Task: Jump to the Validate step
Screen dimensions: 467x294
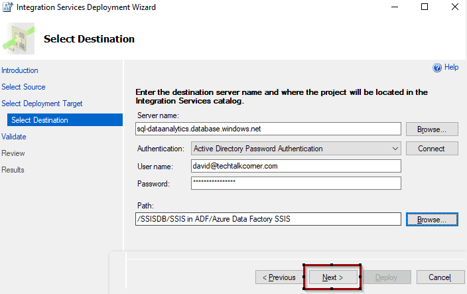Action: [x=14, y=137]
